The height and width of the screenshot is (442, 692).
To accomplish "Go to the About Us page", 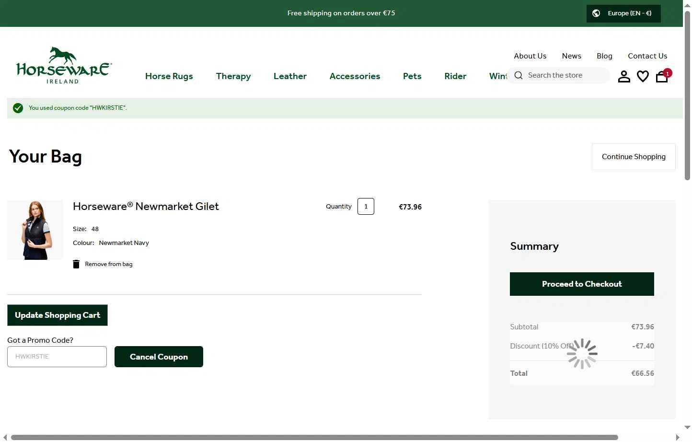I will pyautogui.click(x=530, y=56).
